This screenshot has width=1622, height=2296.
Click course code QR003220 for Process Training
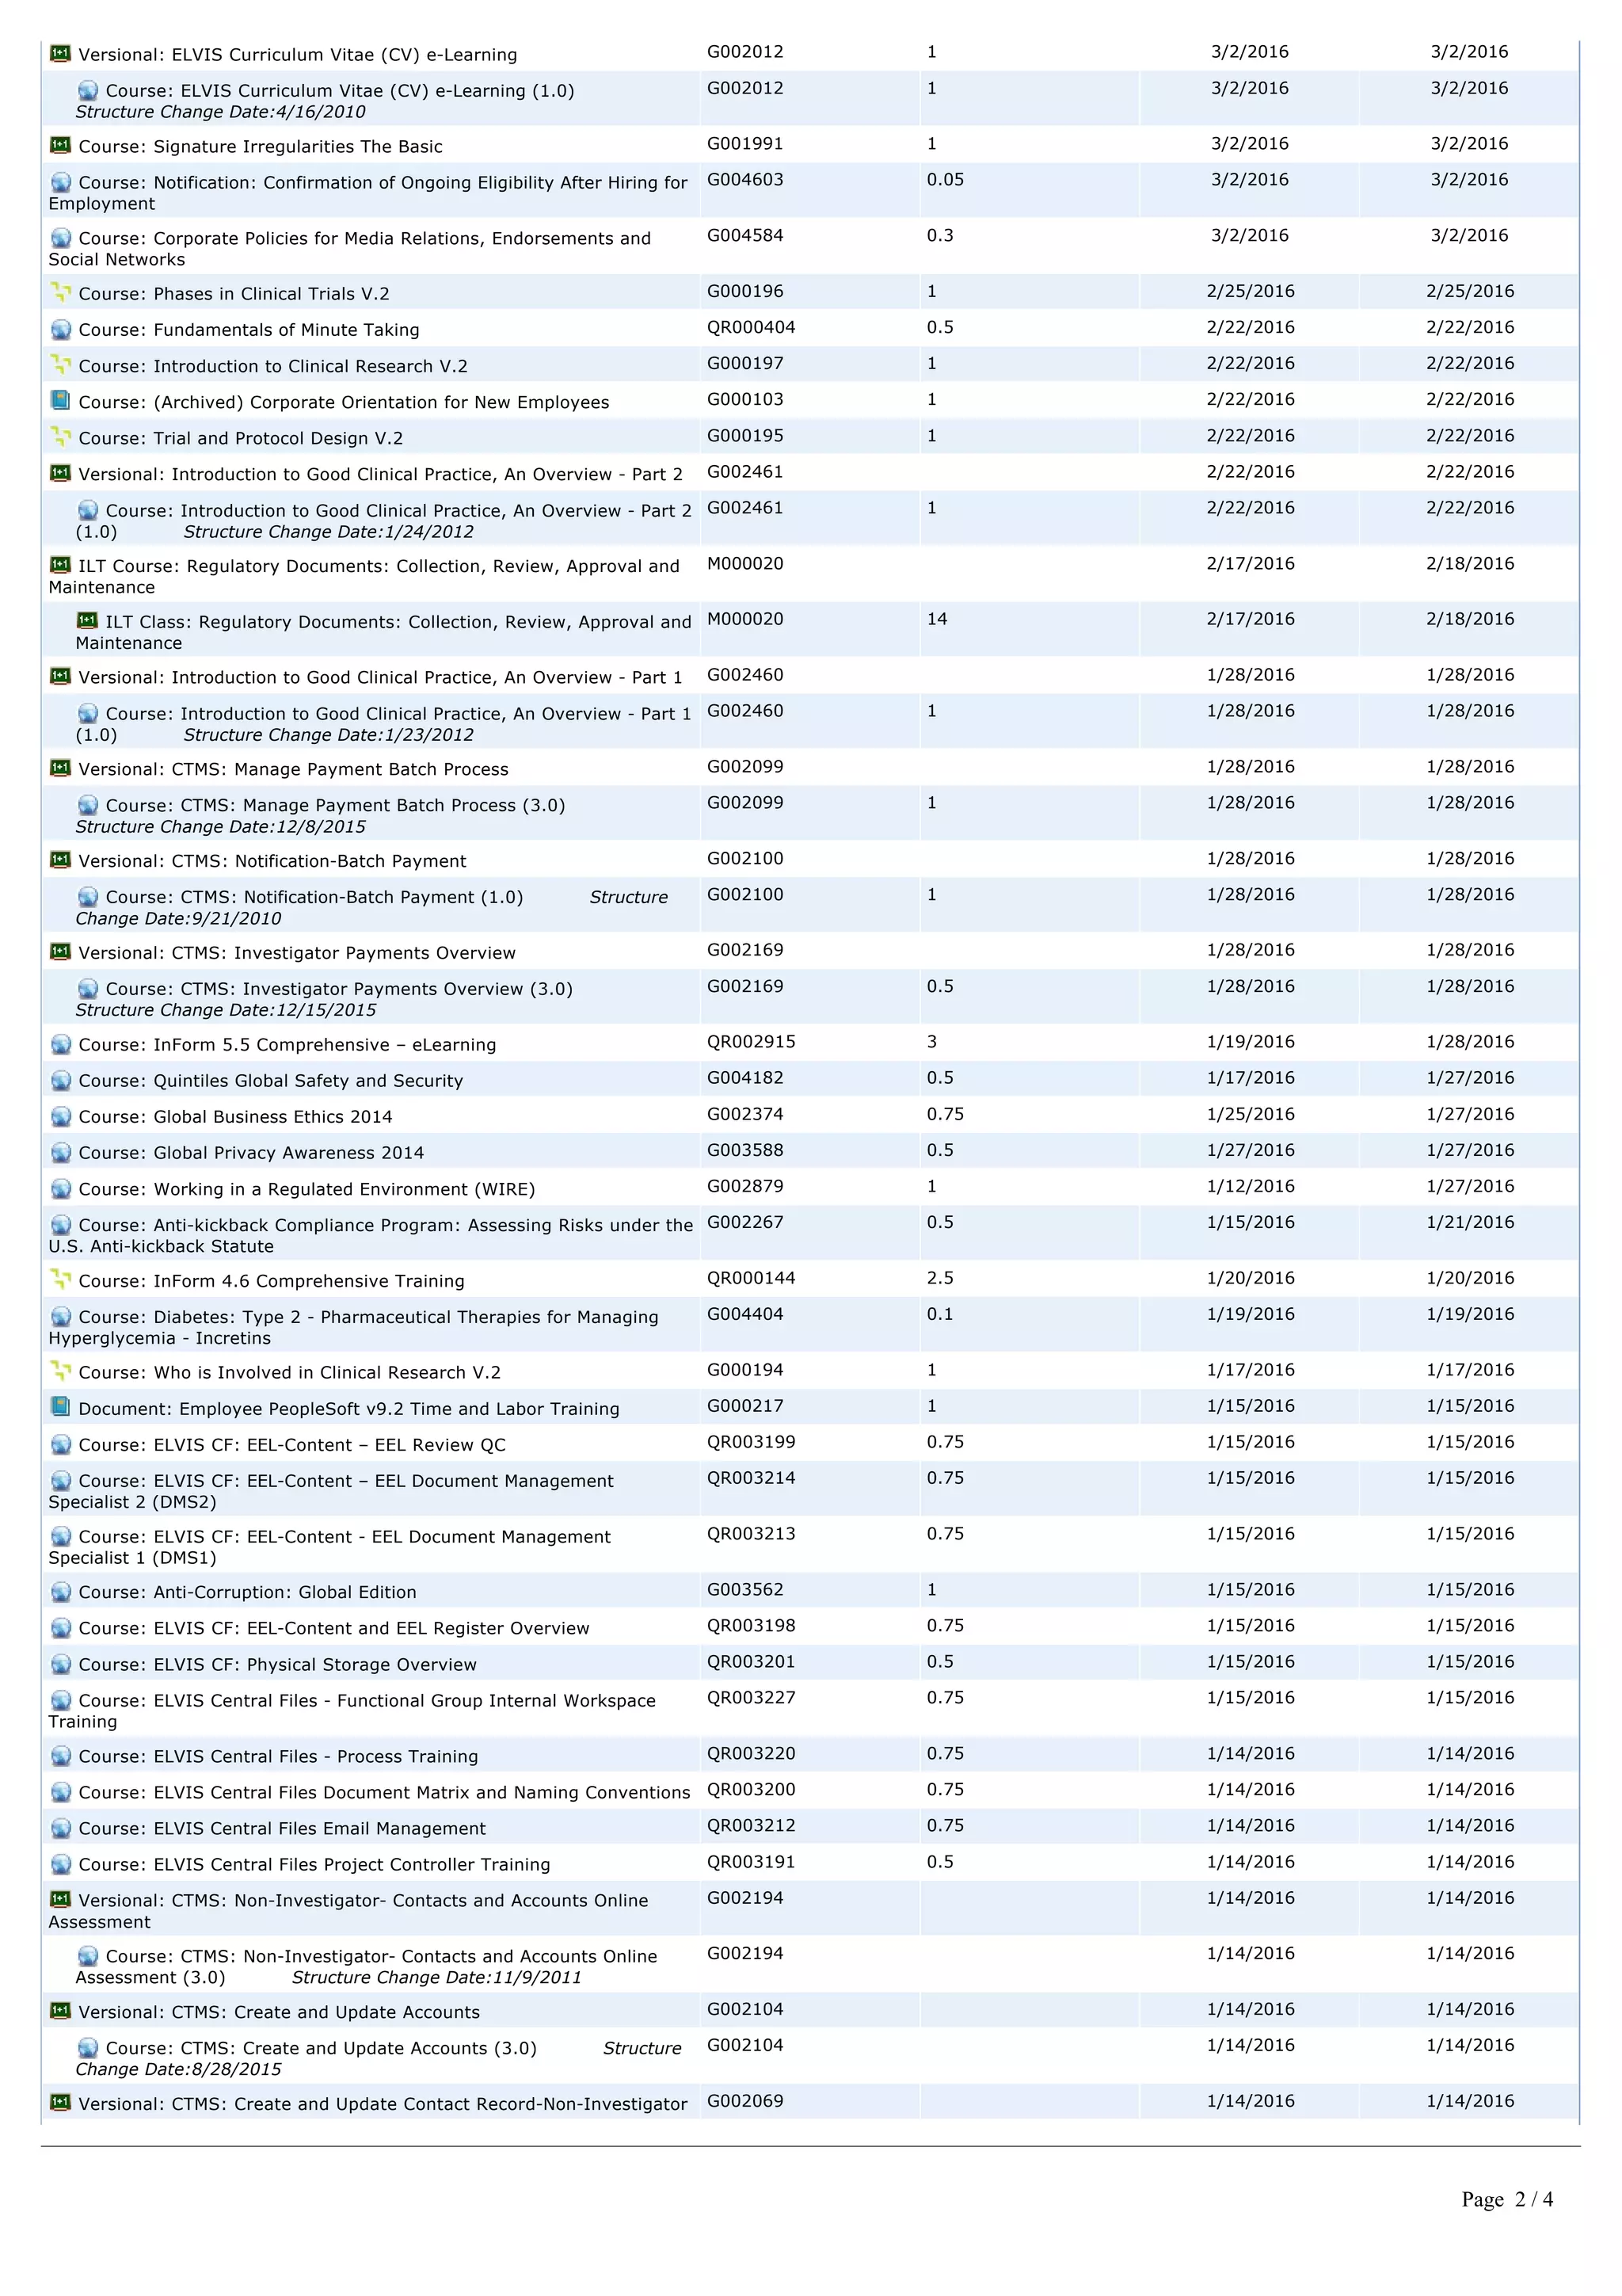[752, 1754]
